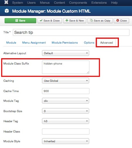Open the Components menu
The width and height of the screenshot is (132, 148).
(x=78, y=3)
